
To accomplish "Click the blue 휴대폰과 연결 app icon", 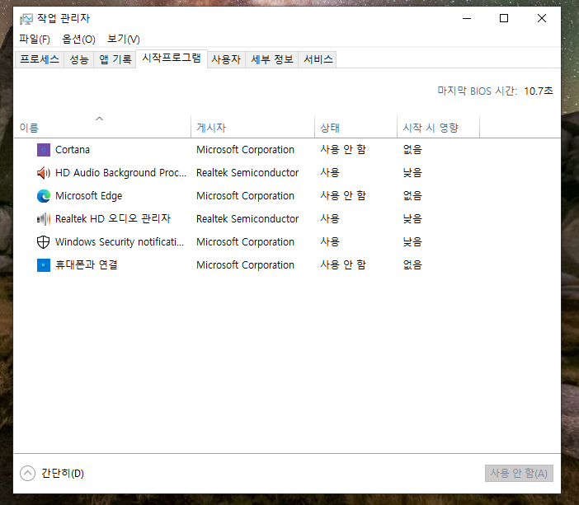I will 44,265.
